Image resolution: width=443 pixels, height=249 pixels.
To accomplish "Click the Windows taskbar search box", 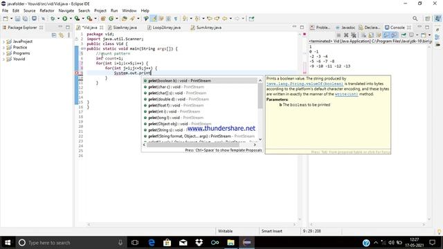I will click(71, 243).
